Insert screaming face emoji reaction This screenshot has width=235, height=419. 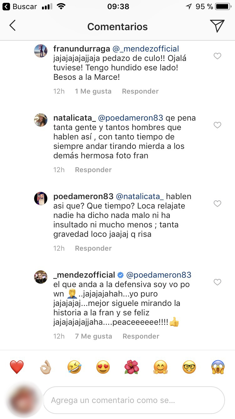[218, 367]
